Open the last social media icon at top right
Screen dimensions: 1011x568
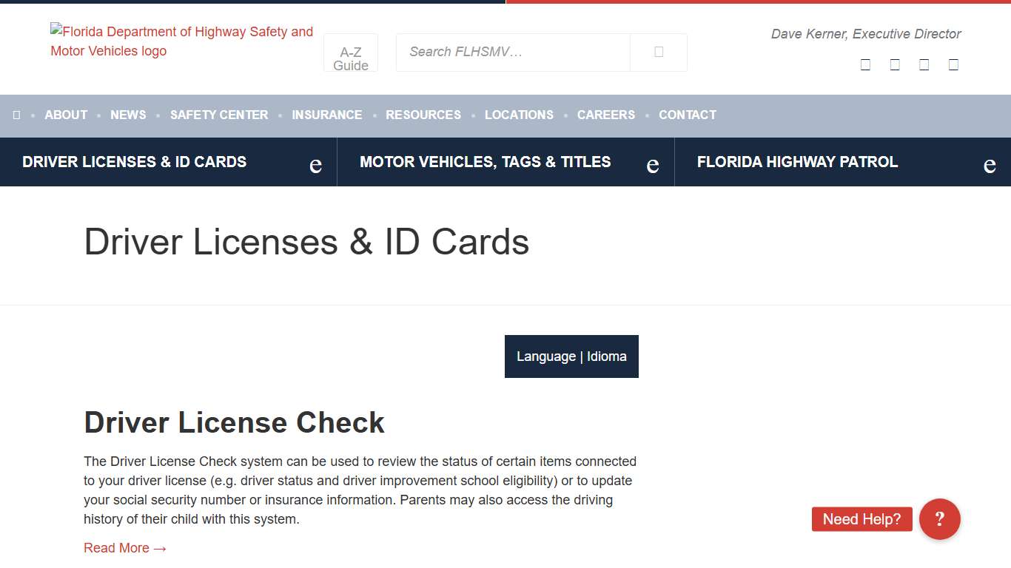953,64
